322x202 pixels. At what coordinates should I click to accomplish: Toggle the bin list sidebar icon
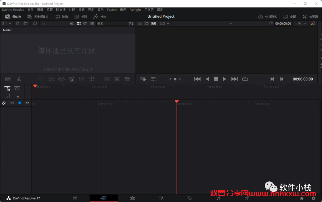click(x=4, y=24)
